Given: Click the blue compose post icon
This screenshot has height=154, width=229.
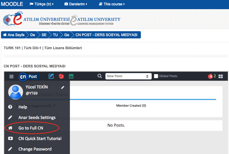Looking at the screenshot, I should pyautogui.click(x=51, y=76).
